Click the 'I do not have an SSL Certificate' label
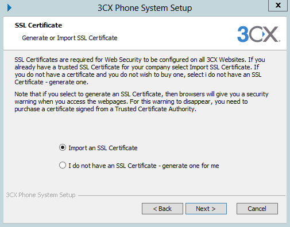 coord(113,166)
